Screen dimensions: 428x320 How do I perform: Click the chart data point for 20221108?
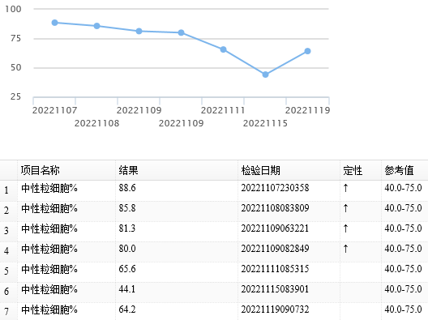[x=96, y=26]
